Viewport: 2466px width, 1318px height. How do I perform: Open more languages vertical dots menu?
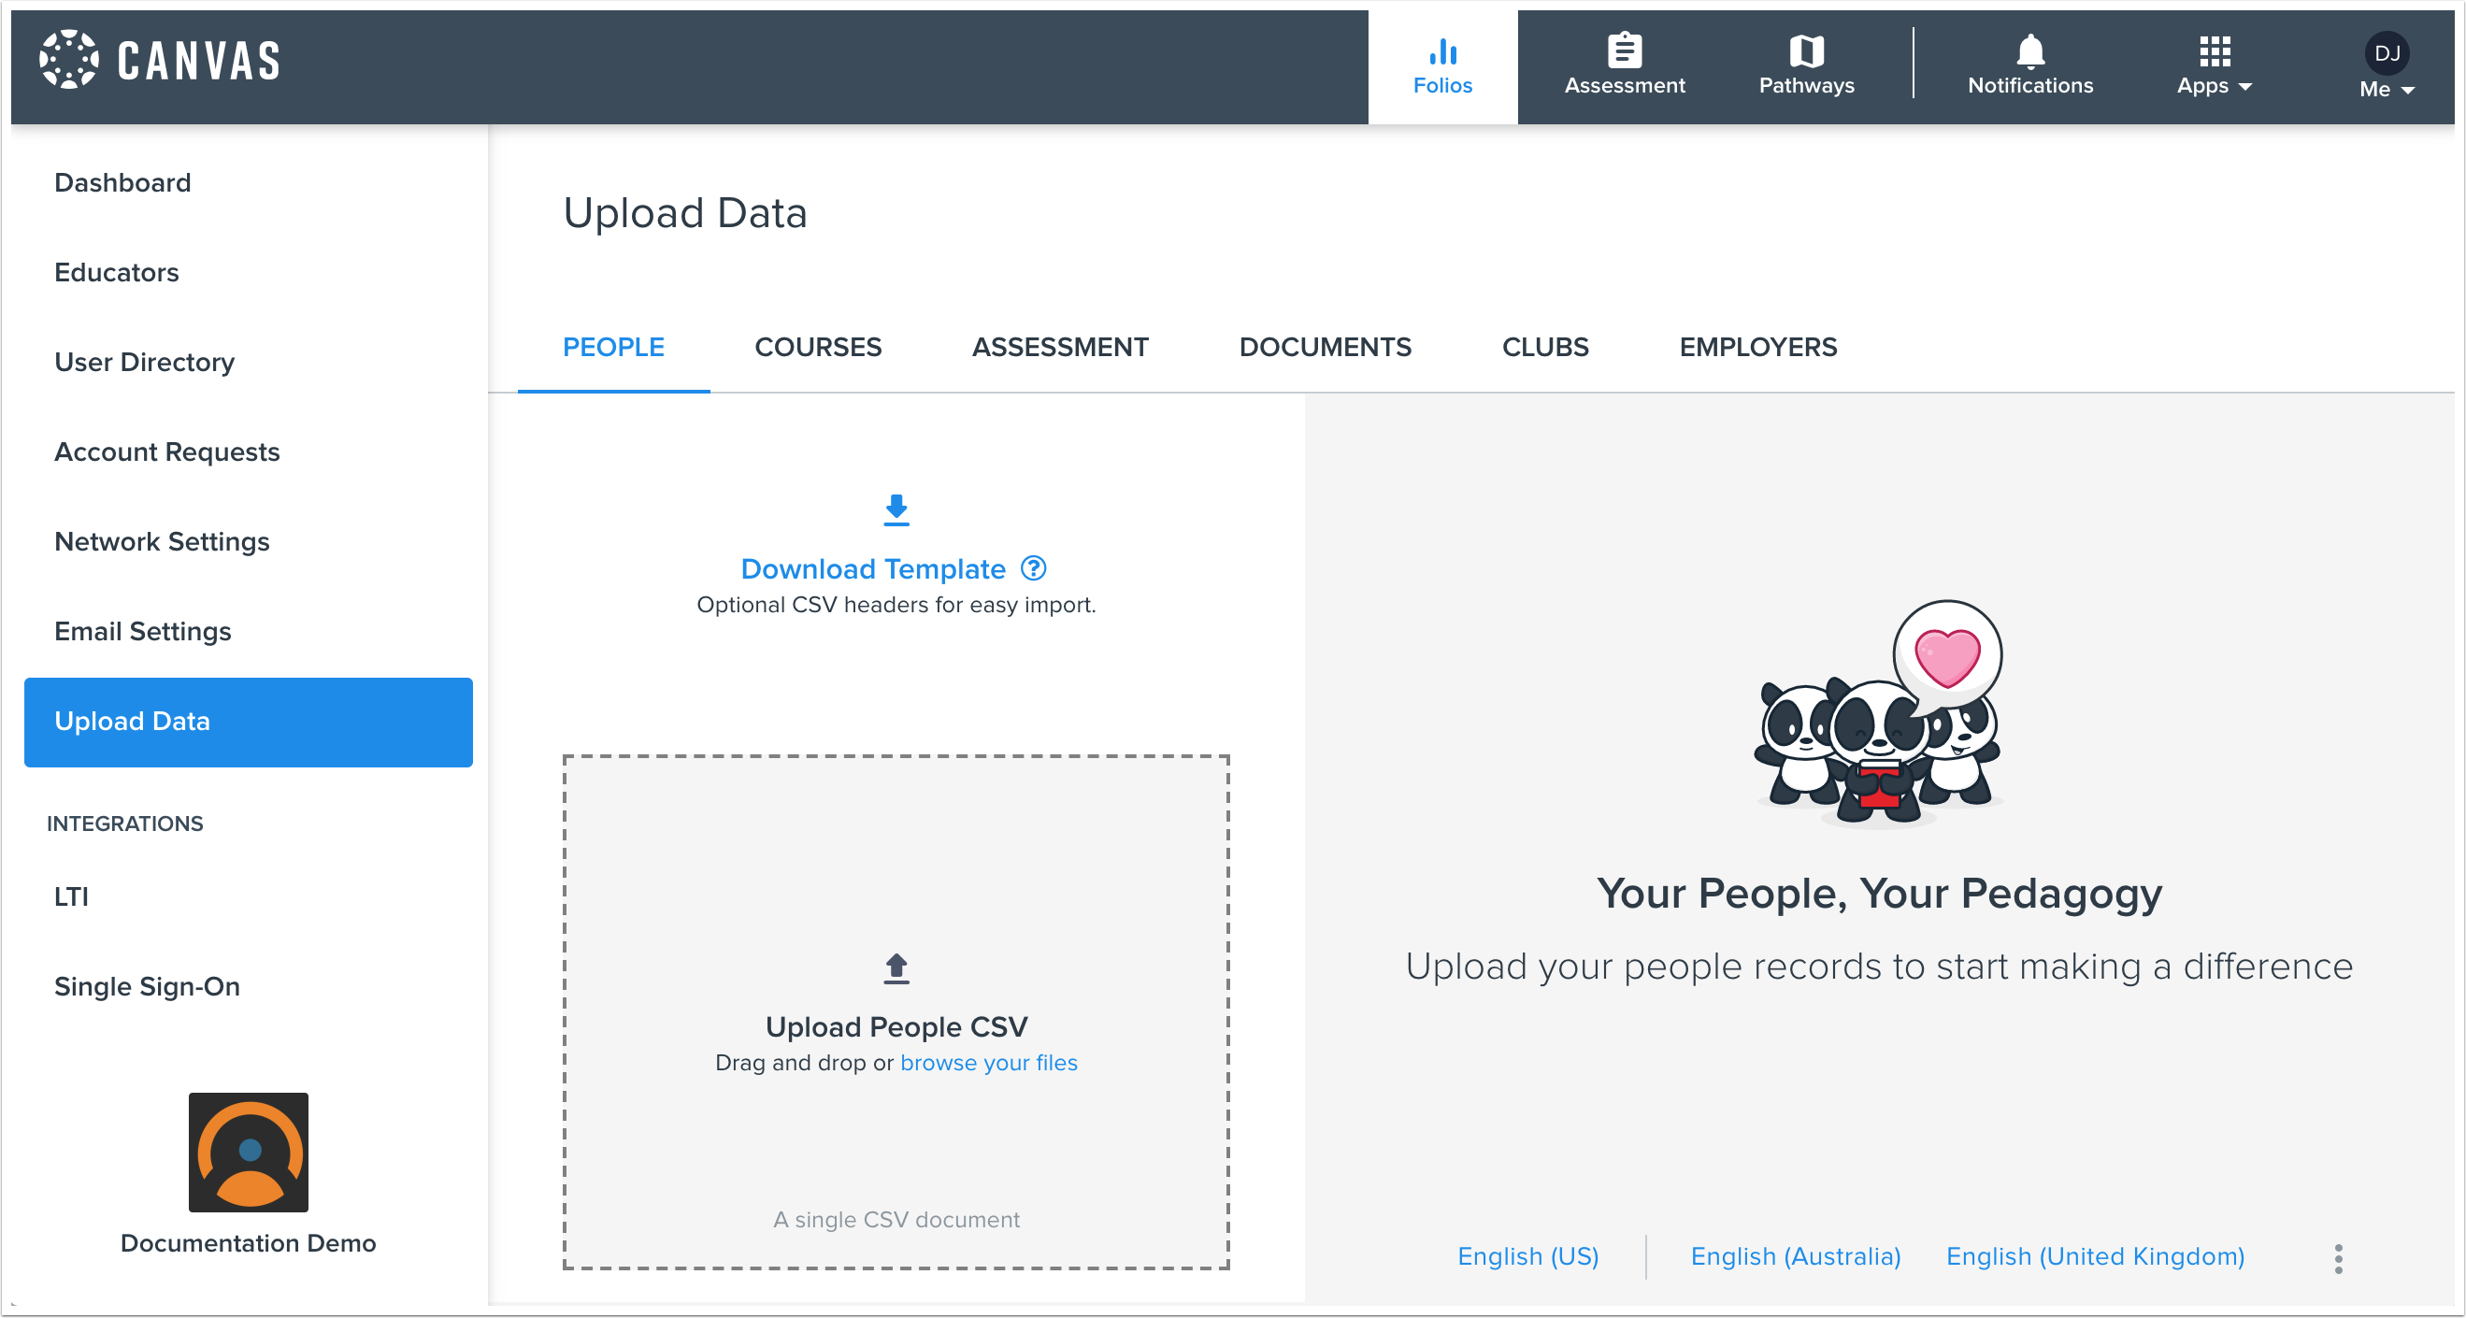tap(2338, 1257)
